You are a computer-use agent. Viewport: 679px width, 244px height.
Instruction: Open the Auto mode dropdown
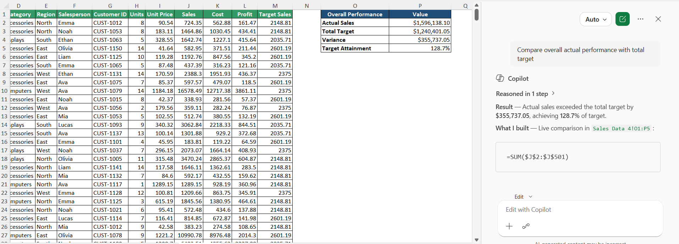tap(596, 19)
